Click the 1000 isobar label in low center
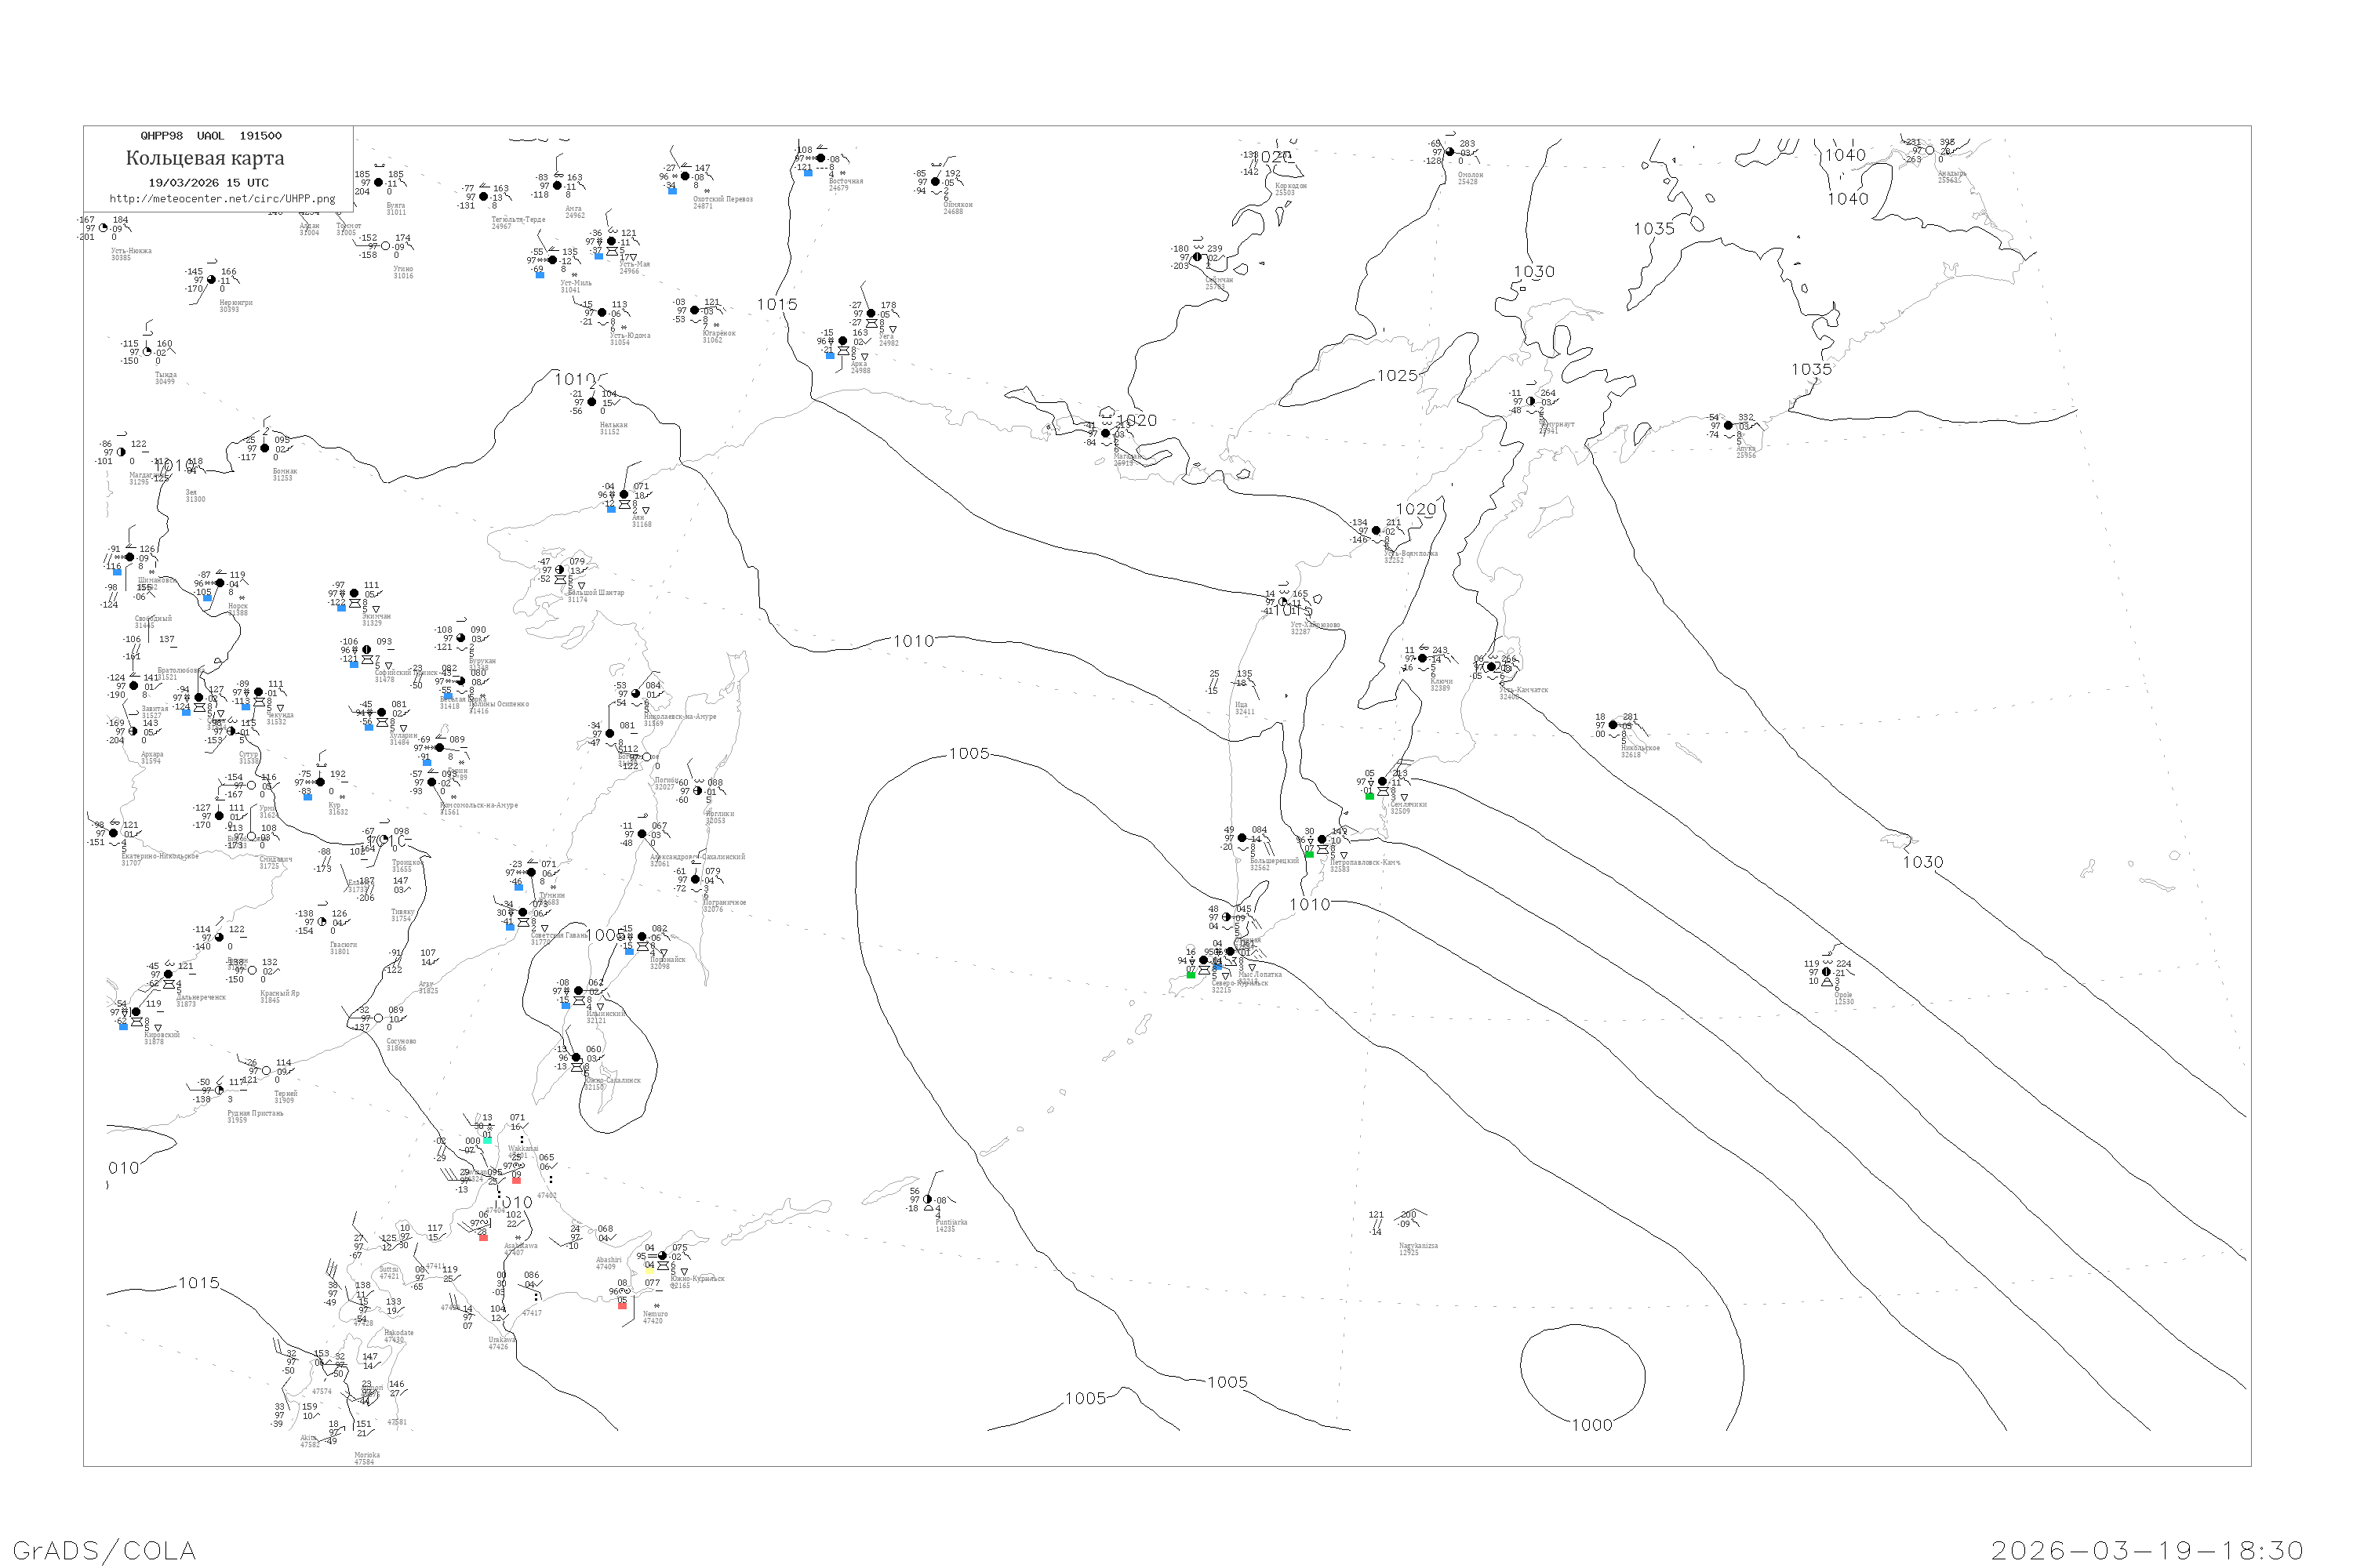2353x1568 pixels. point(1591,1425)
